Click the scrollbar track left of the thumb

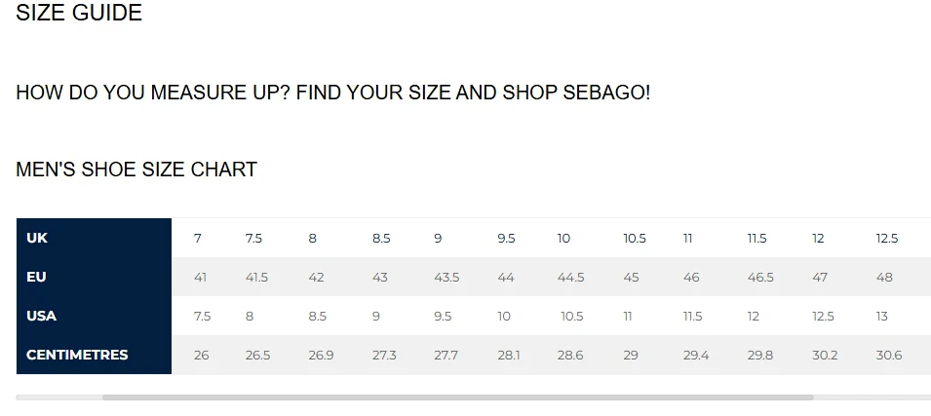(x=58, y=397)
